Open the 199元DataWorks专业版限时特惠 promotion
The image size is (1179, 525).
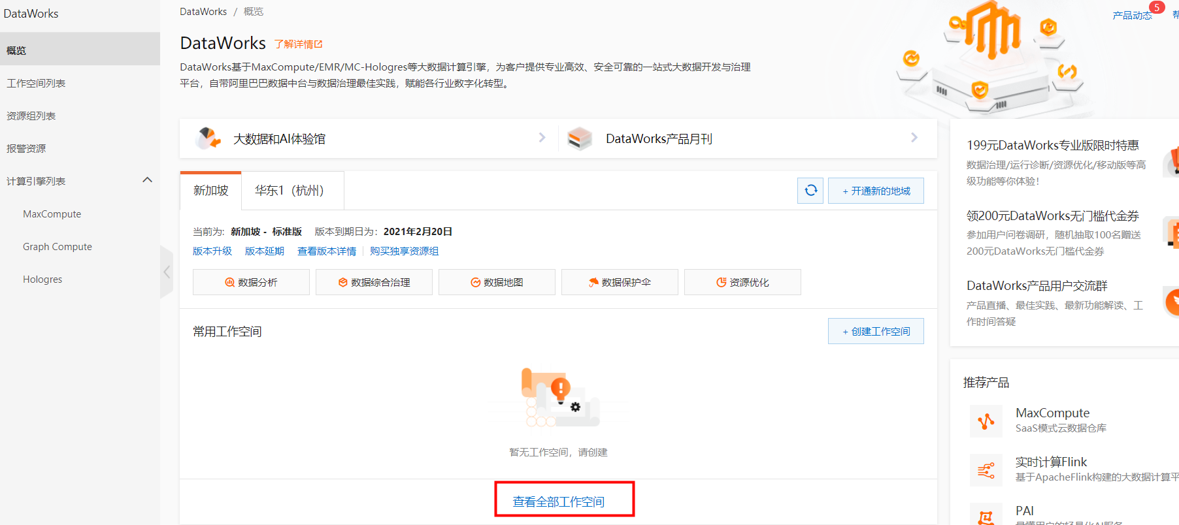point(1053,145)
